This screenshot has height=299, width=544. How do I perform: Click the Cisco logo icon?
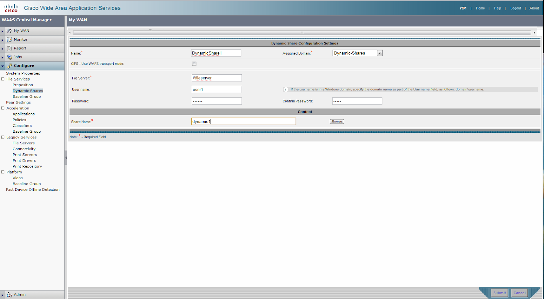[x=11, y=8]
